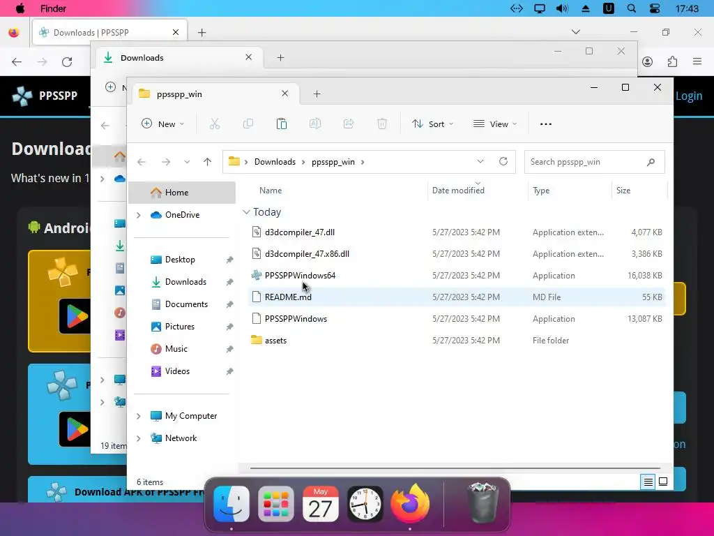The image size is (714, 536).
Task: Click the Firefox account profile icon
Action: 648,61
